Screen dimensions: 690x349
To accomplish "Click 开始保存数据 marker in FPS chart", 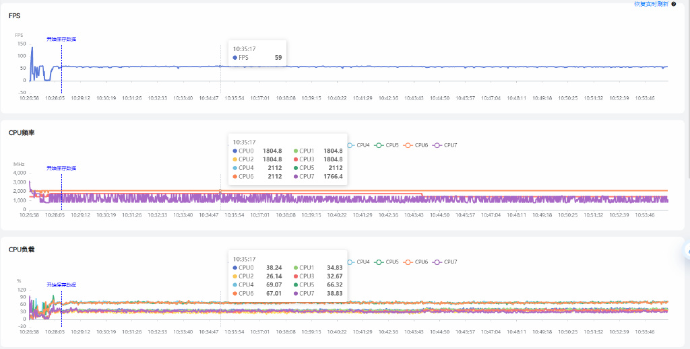I will 61,39.
